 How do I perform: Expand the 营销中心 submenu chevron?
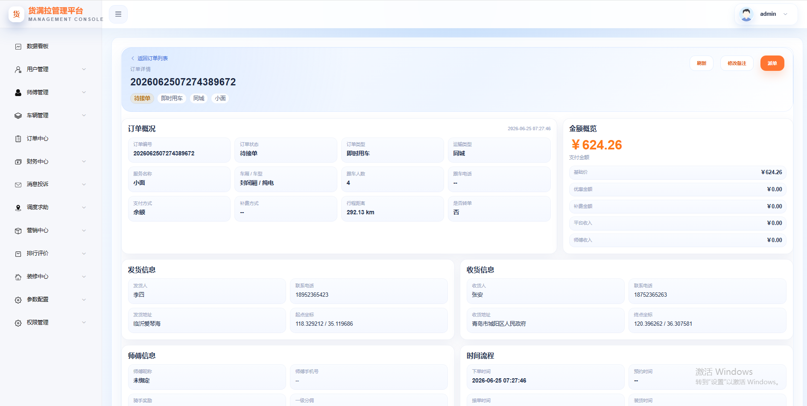click(x=84, y=231)
